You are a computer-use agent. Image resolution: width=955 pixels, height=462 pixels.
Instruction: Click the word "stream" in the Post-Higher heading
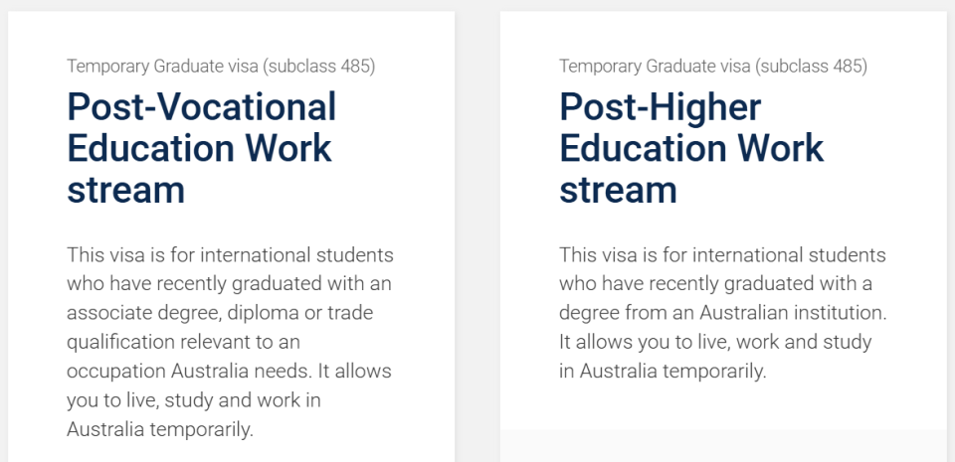(x=618, y=190)
